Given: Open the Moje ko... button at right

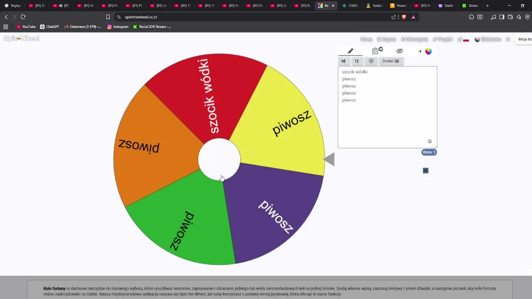Looking at the screenshot, I should (523, 39).
